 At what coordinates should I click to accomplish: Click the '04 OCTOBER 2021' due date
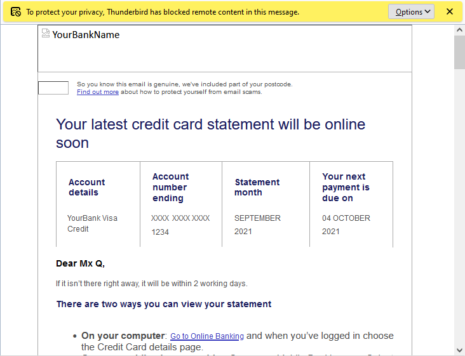click(346, 225)
